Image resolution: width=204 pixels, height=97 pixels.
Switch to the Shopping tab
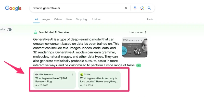tap(81, 19)
